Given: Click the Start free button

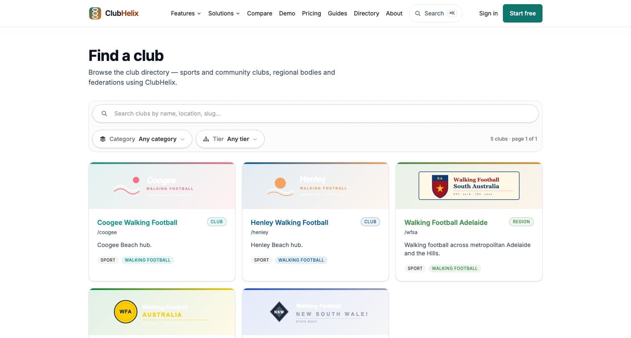Looking at the screenshot, I should tap(522, 13).
